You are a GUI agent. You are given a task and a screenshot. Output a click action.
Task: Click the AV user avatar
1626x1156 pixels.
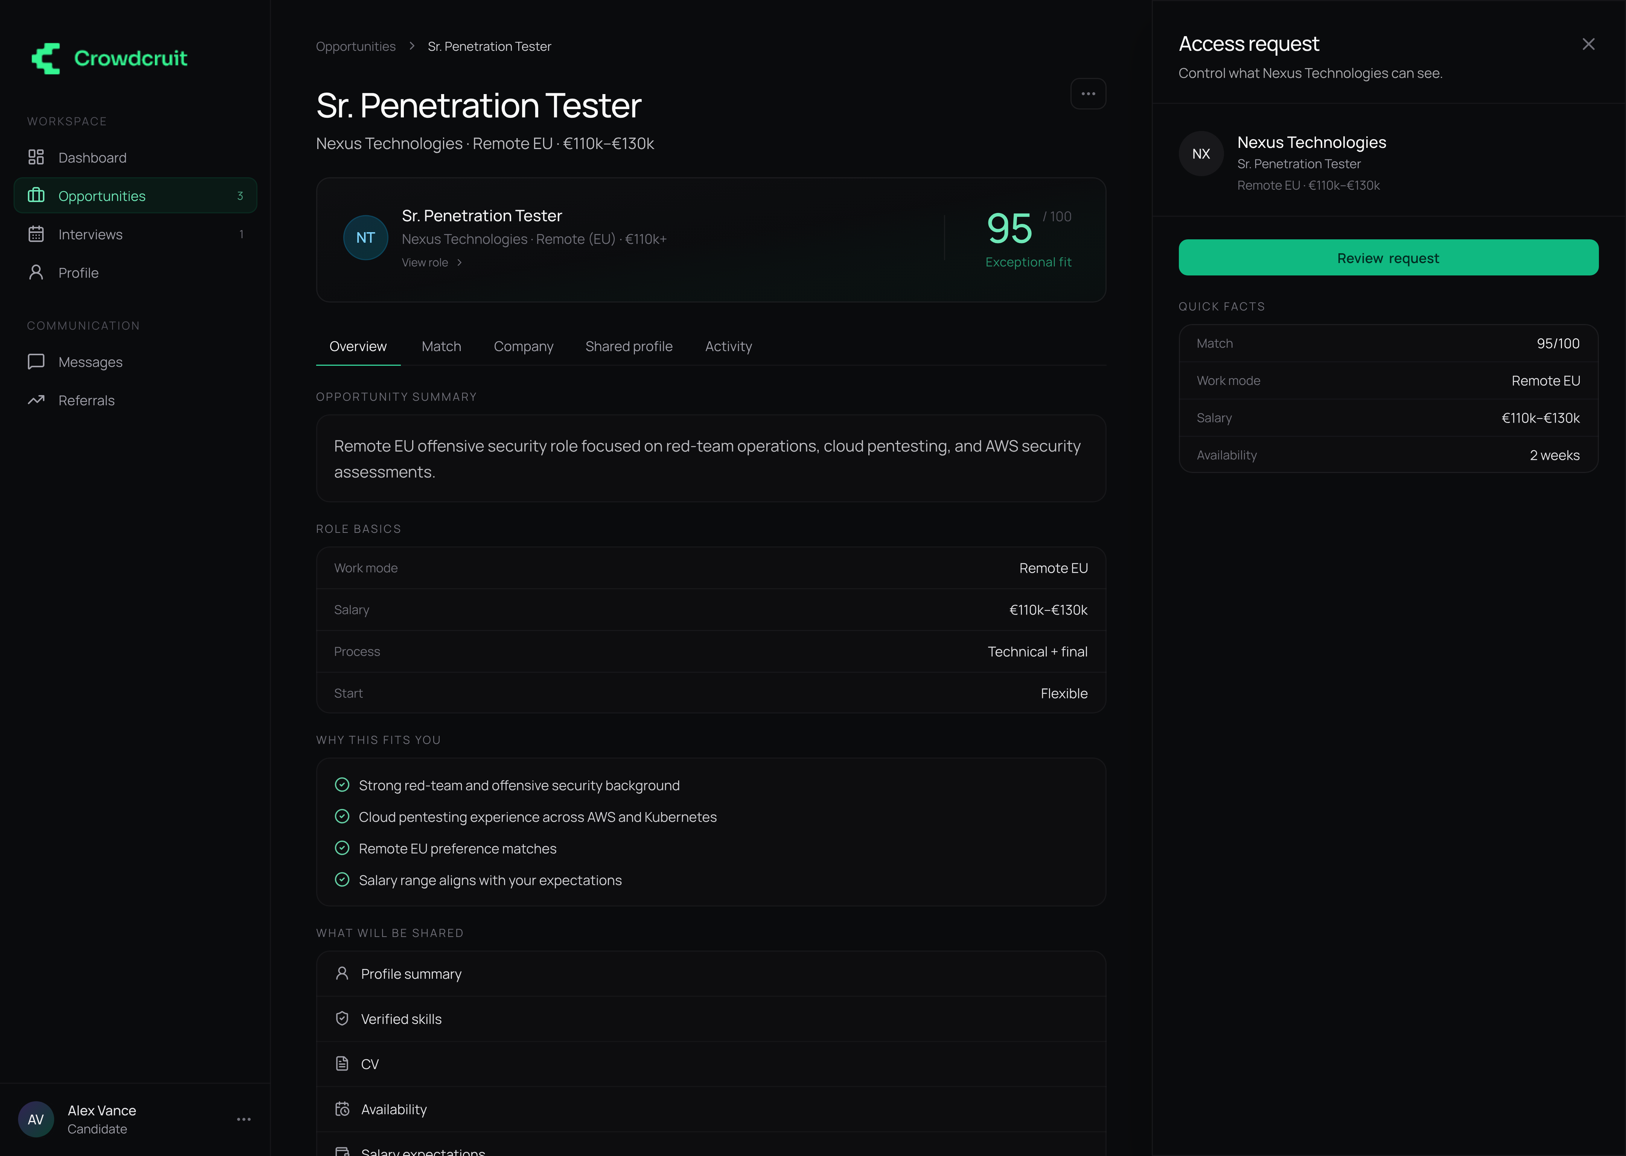36,1119
